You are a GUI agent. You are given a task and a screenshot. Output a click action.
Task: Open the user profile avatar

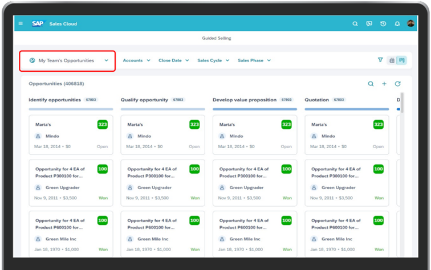[x=410, y=24]
